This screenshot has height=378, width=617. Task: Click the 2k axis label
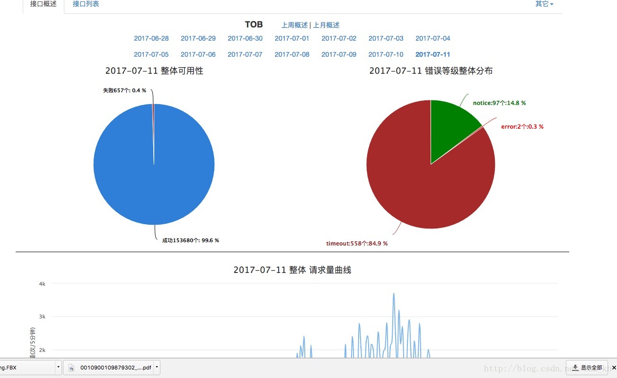[x=42, y=350]
